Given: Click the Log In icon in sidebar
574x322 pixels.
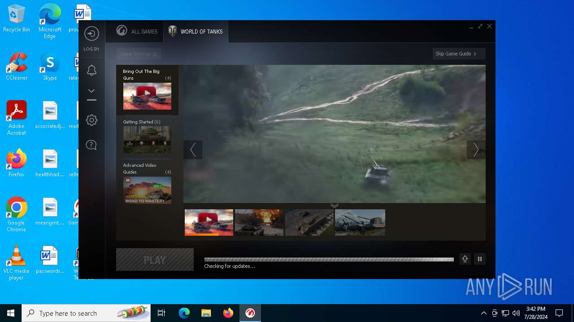Looking at the screenshot, I should click(x=91, y=34).
